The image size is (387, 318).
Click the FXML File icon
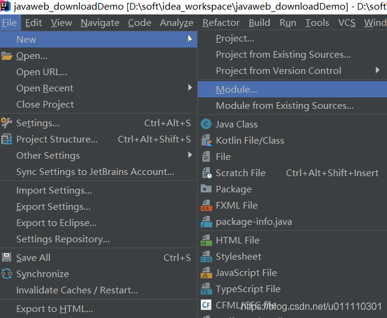(x=206, y=205)
